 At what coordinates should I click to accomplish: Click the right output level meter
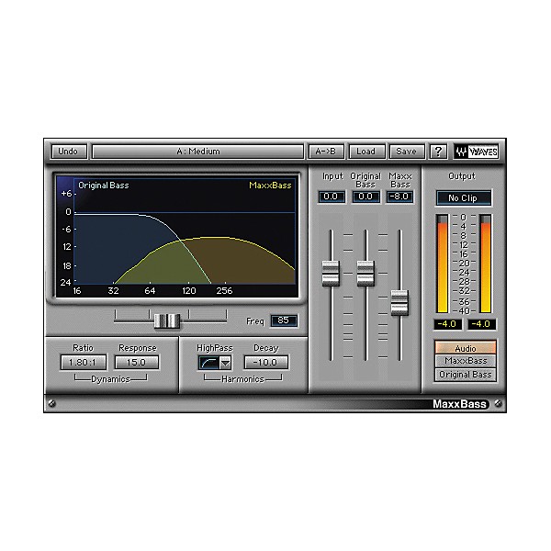click(x=485, y=264)
